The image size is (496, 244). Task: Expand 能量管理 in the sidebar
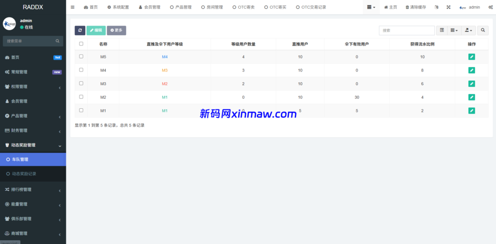click(33, 204)
